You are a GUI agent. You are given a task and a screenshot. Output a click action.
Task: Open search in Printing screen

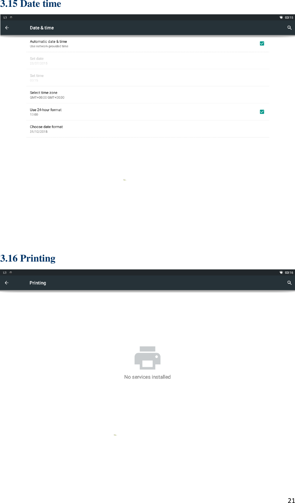tap(289, 283)
